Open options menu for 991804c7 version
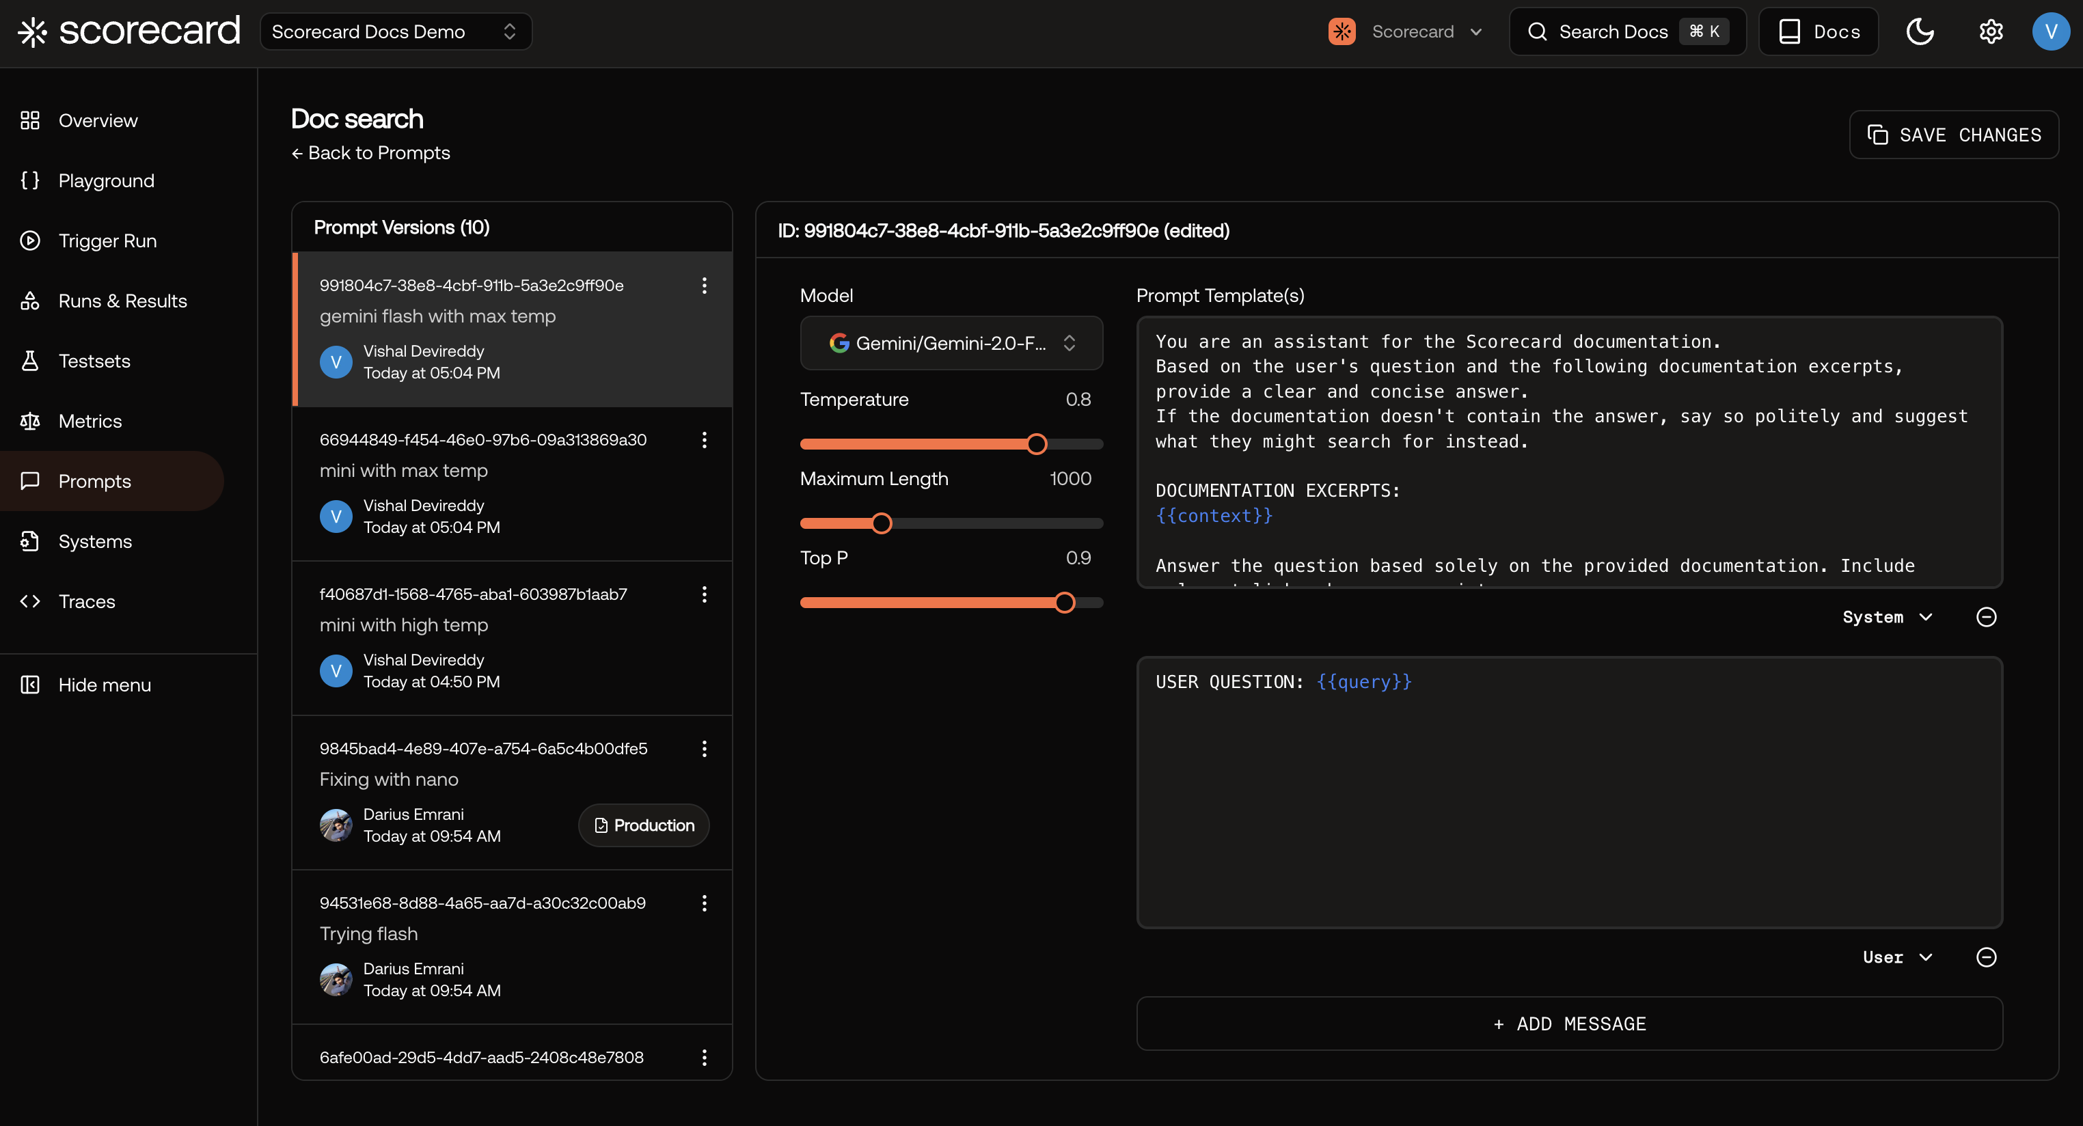 pyautogui.click(x=705, y=286)
